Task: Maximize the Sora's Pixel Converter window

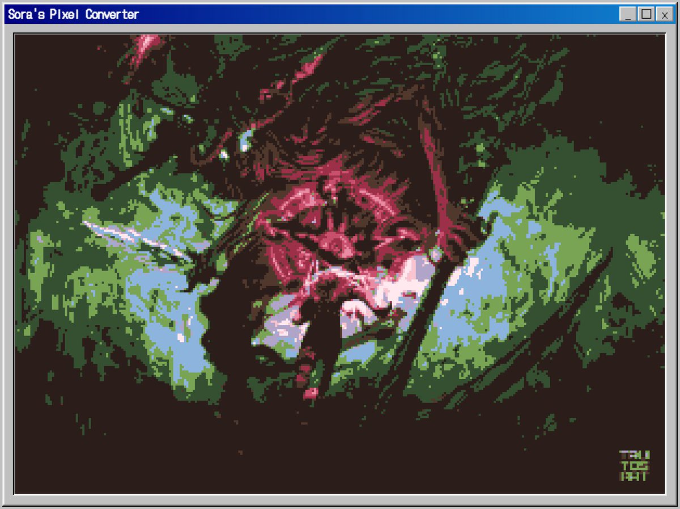Action: pyautogui.click(x=646, y=14)
